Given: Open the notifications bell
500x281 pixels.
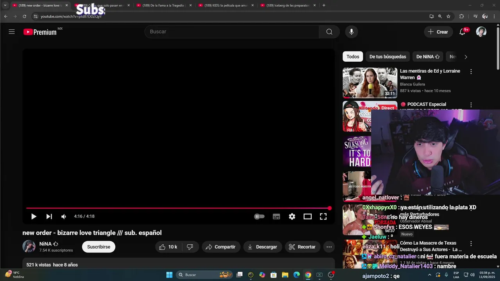Looking at the screenshot, I should [x=462, y=32].
